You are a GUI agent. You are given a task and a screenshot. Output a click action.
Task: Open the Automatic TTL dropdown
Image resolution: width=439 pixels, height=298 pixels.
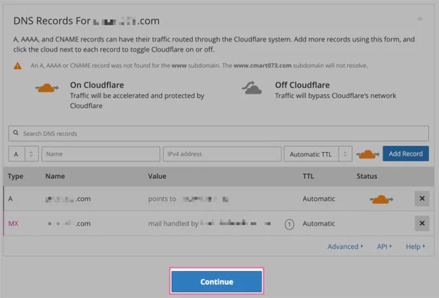coord(318,154)
